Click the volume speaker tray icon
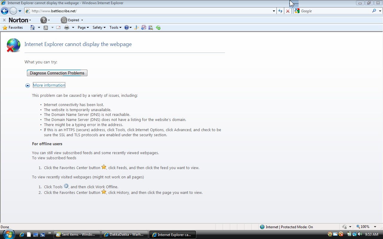 (x=360, y=234)
